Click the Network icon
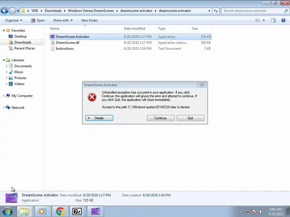The image size is (290, 217). pos(8,107)
